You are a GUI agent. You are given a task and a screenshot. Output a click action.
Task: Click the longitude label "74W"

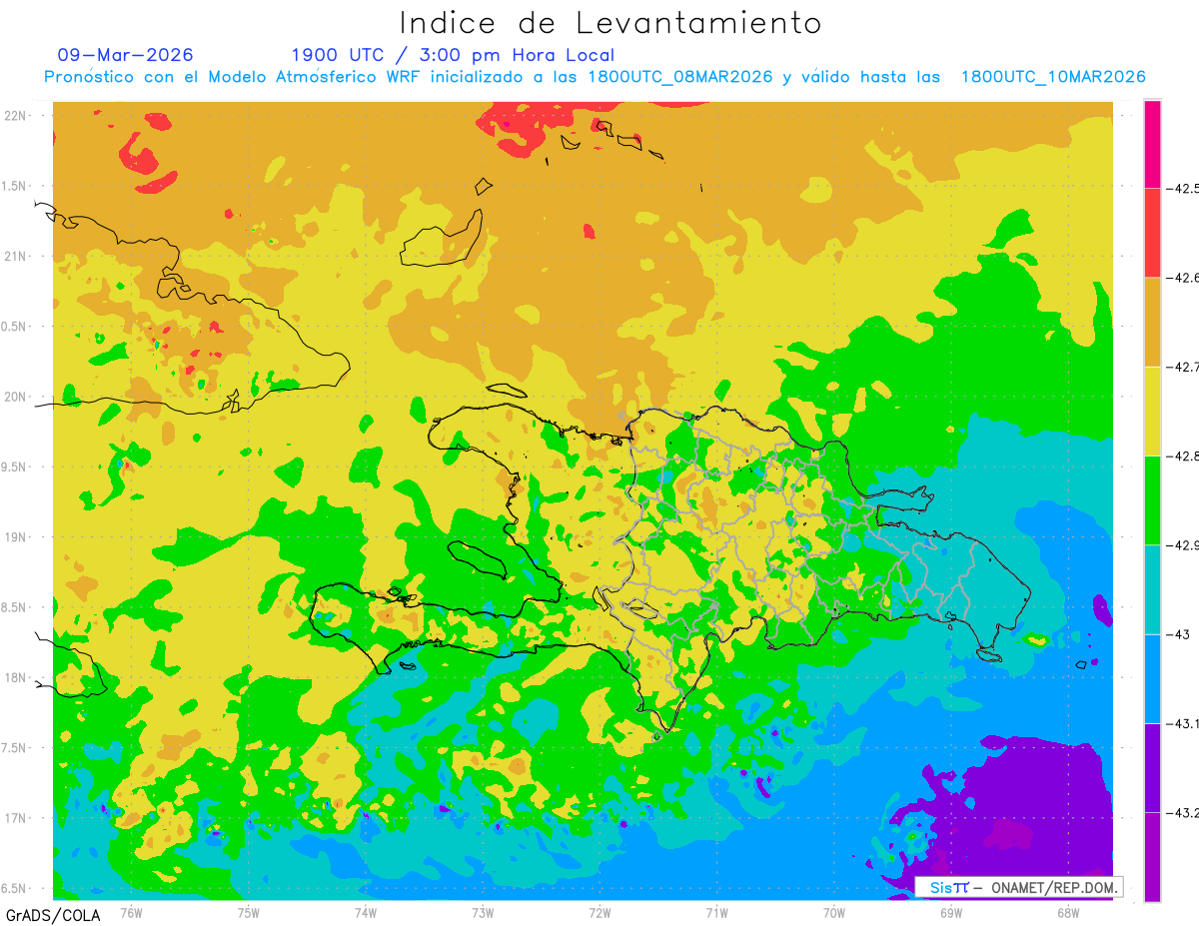366,912
